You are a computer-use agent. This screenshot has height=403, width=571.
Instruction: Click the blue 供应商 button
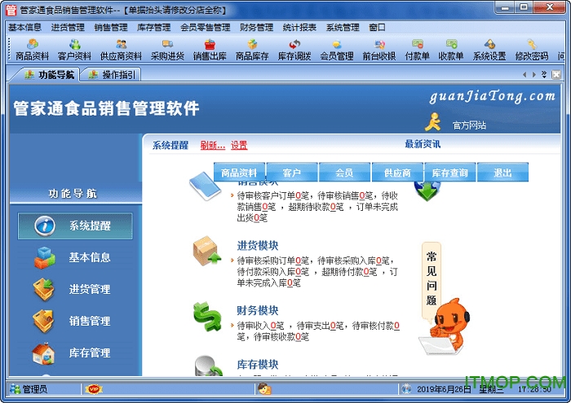point(397,173)
